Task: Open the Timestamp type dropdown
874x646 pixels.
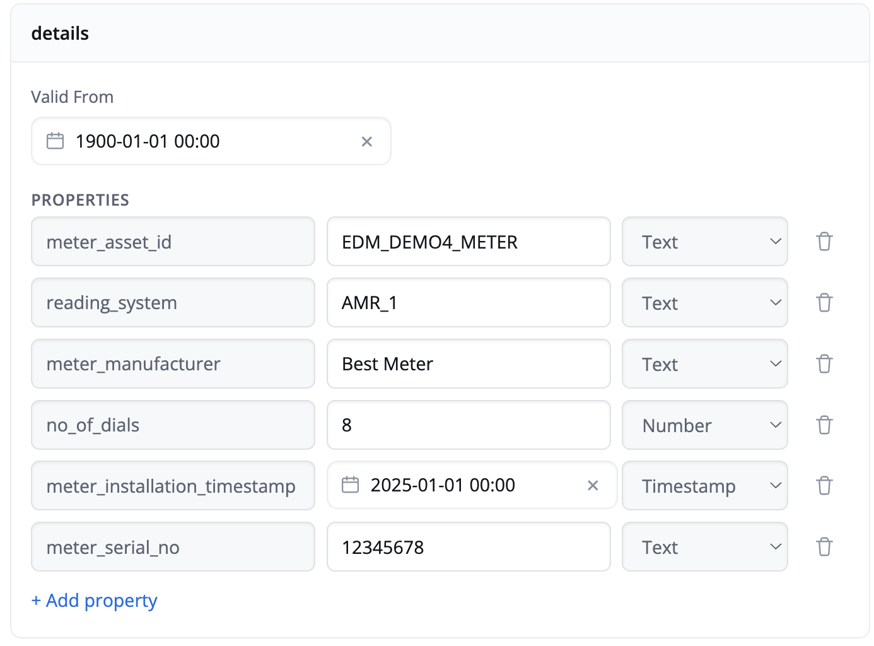Action: (x=705, y=486)
